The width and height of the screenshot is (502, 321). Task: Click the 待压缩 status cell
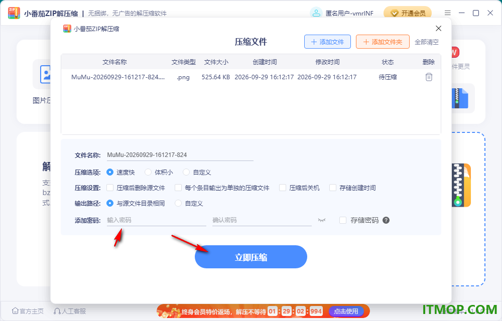point(388,77)
